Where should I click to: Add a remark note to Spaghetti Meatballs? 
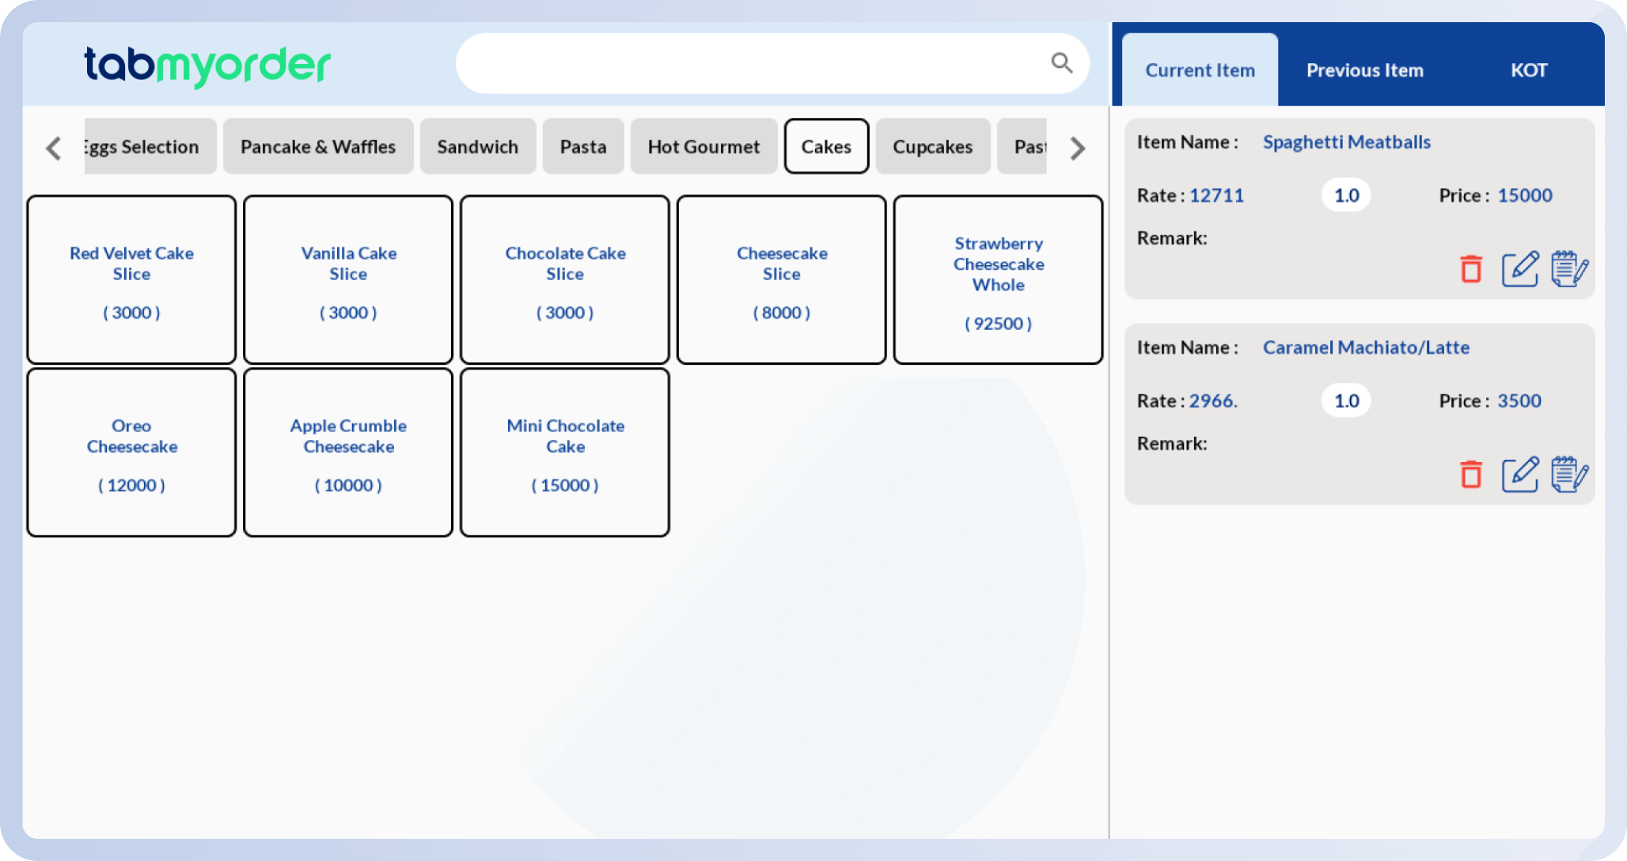click(1568, 270)
